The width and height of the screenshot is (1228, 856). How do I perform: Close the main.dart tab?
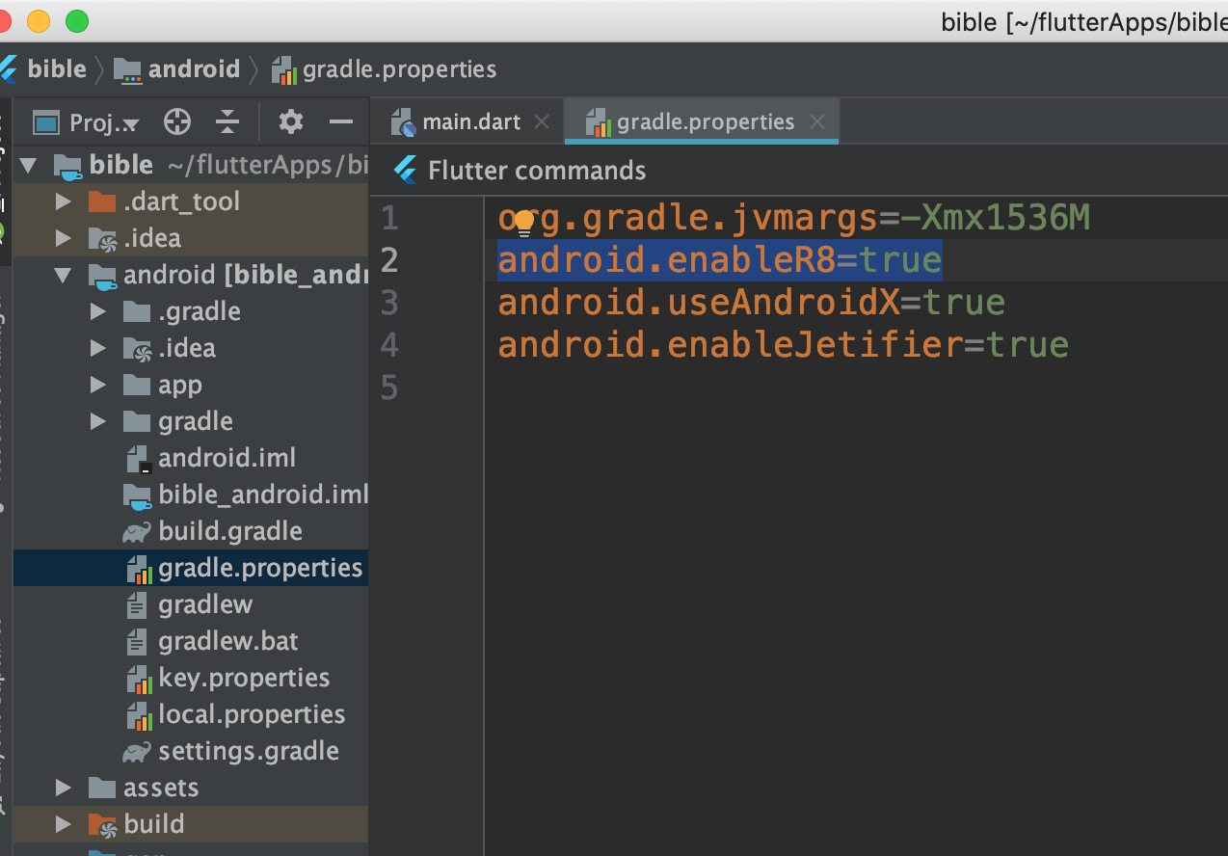click(542, 122)
